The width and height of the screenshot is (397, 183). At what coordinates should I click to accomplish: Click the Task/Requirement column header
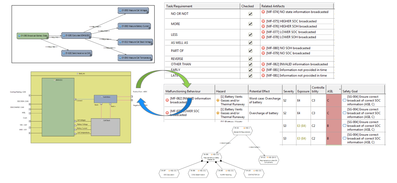tap(202, 6)
